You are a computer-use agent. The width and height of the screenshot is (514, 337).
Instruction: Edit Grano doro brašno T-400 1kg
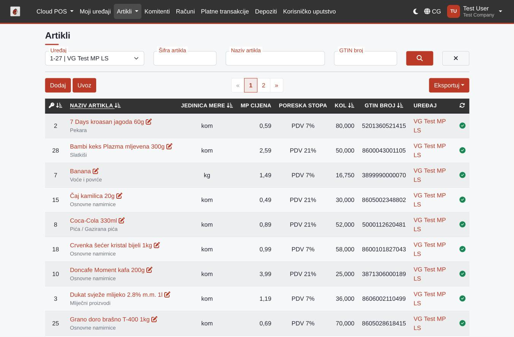coord(154,319)
